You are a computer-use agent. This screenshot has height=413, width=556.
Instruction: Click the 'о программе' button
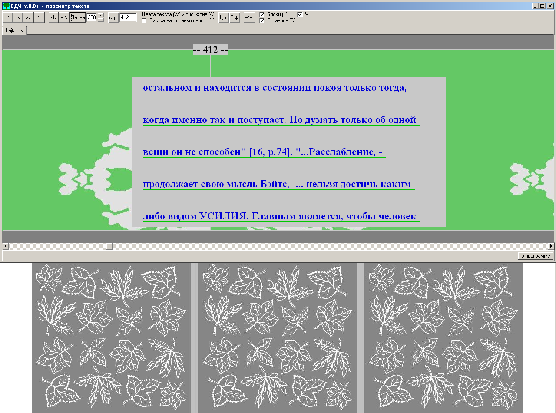pos(536,256)
